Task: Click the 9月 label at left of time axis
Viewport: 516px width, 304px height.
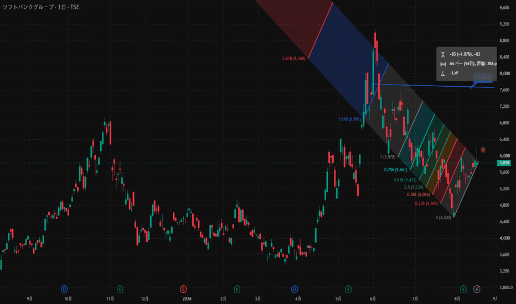Action: (x=29, y=298)
